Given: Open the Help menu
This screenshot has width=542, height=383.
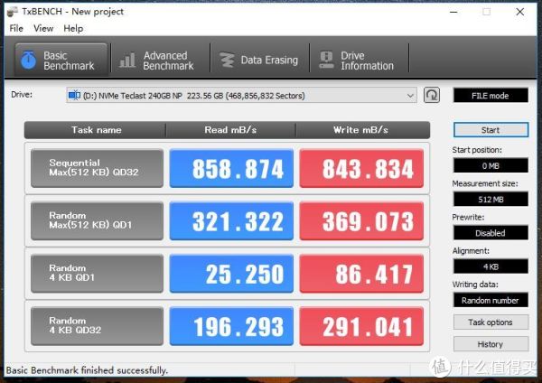Looking at the screenshot, I should click(73, 28).
